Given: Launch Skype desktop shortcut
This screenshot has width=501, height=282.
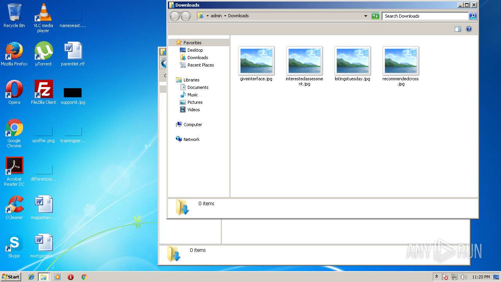Looking at the screenshot, I should coord(14,246).
